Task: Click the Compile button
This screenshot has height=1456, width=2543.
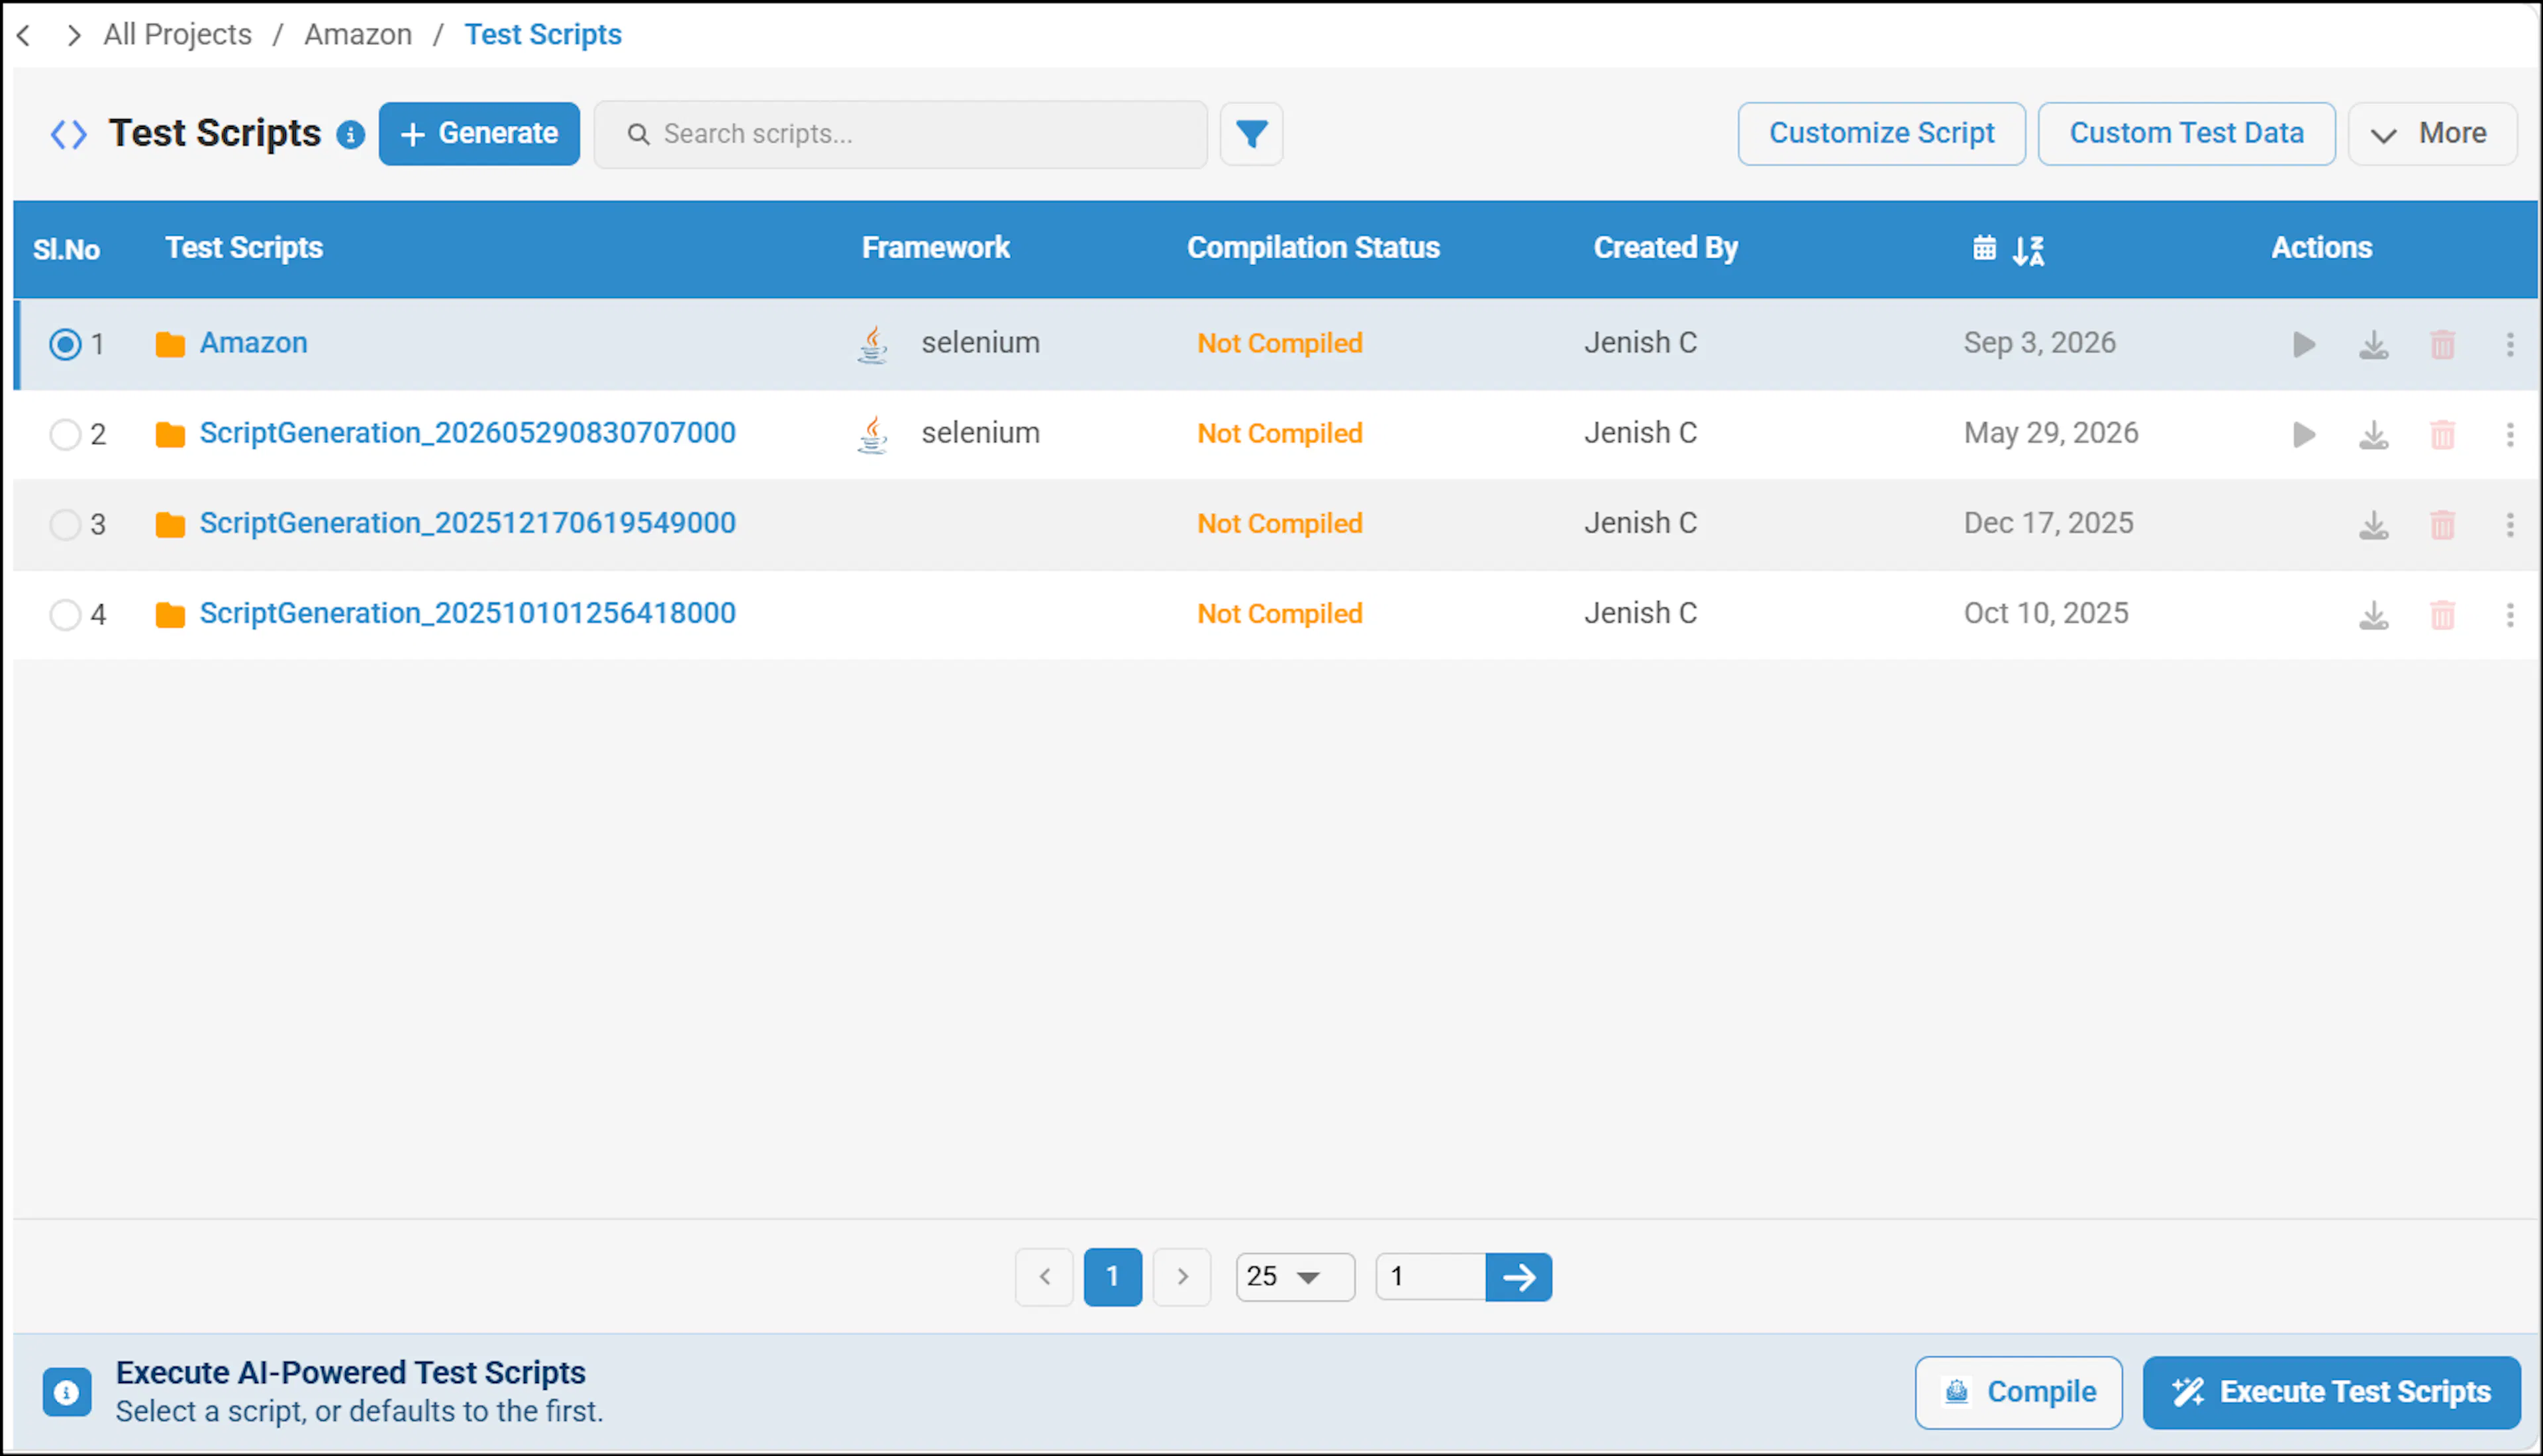Action: [x=2018, y=1392]
